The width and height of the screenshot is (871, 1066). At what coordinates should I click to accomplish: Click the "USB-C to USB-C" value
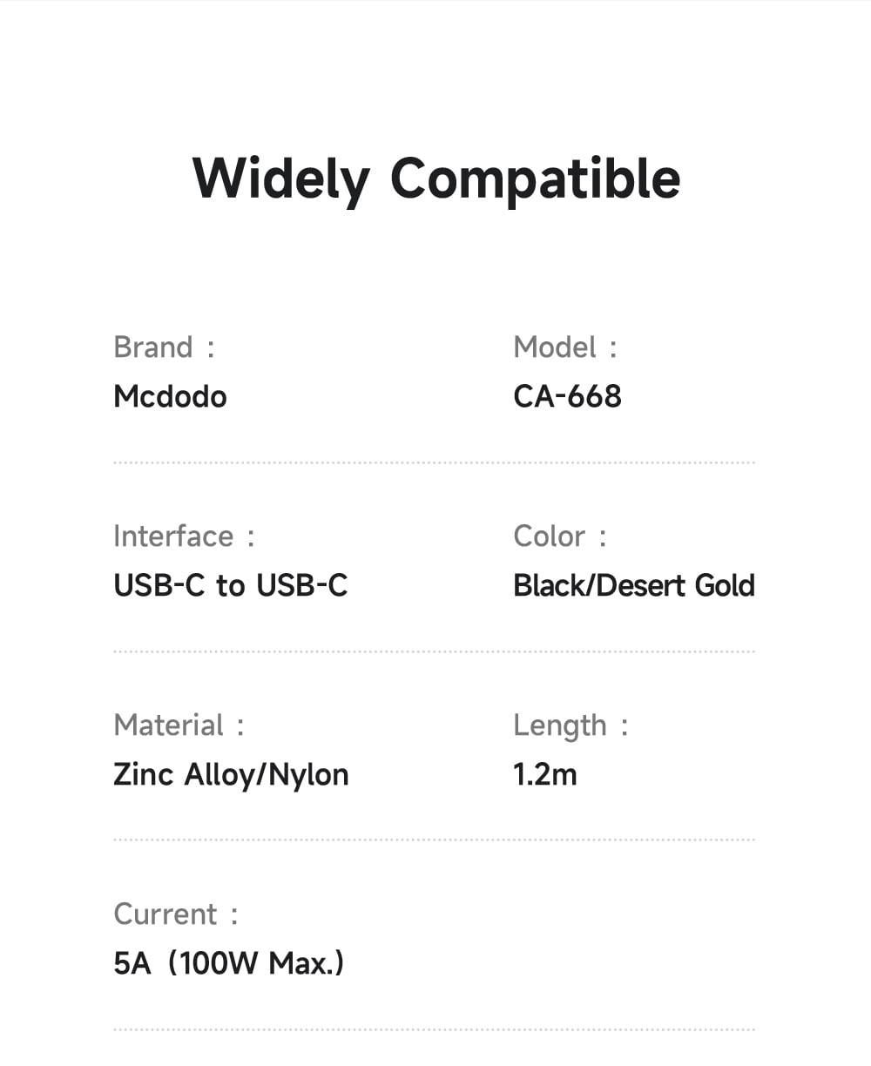coord(231,586)
